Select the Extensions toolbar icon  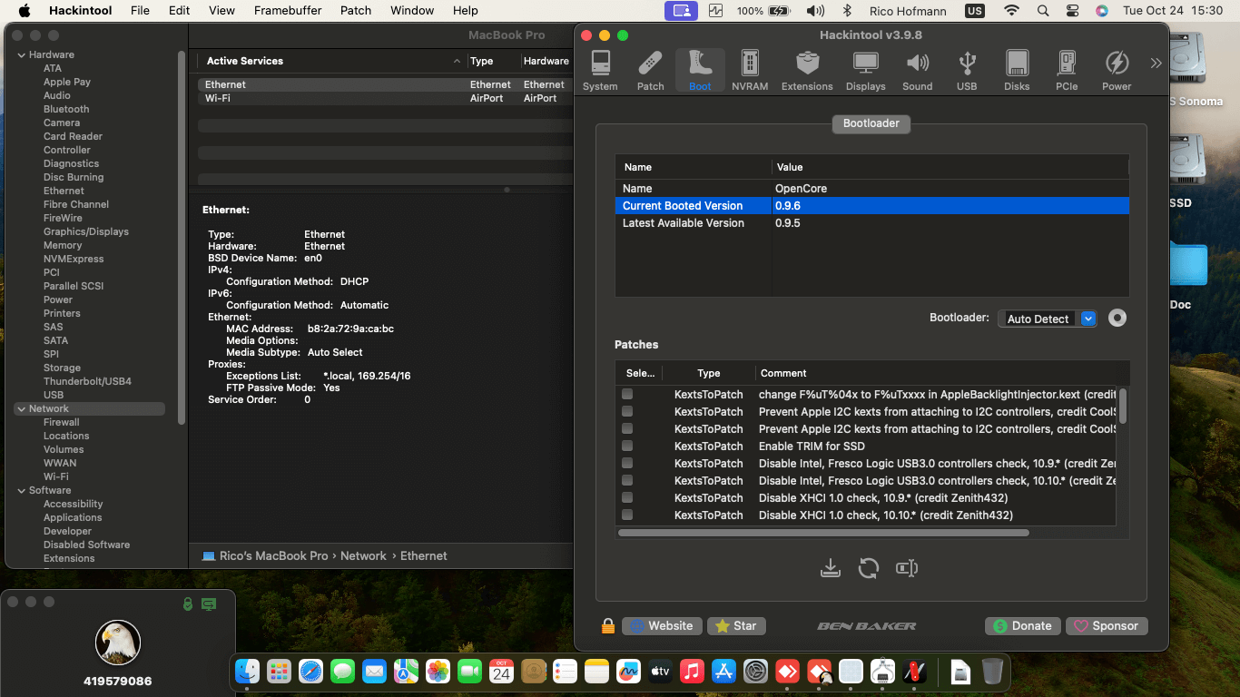click(x=806, y=71)
